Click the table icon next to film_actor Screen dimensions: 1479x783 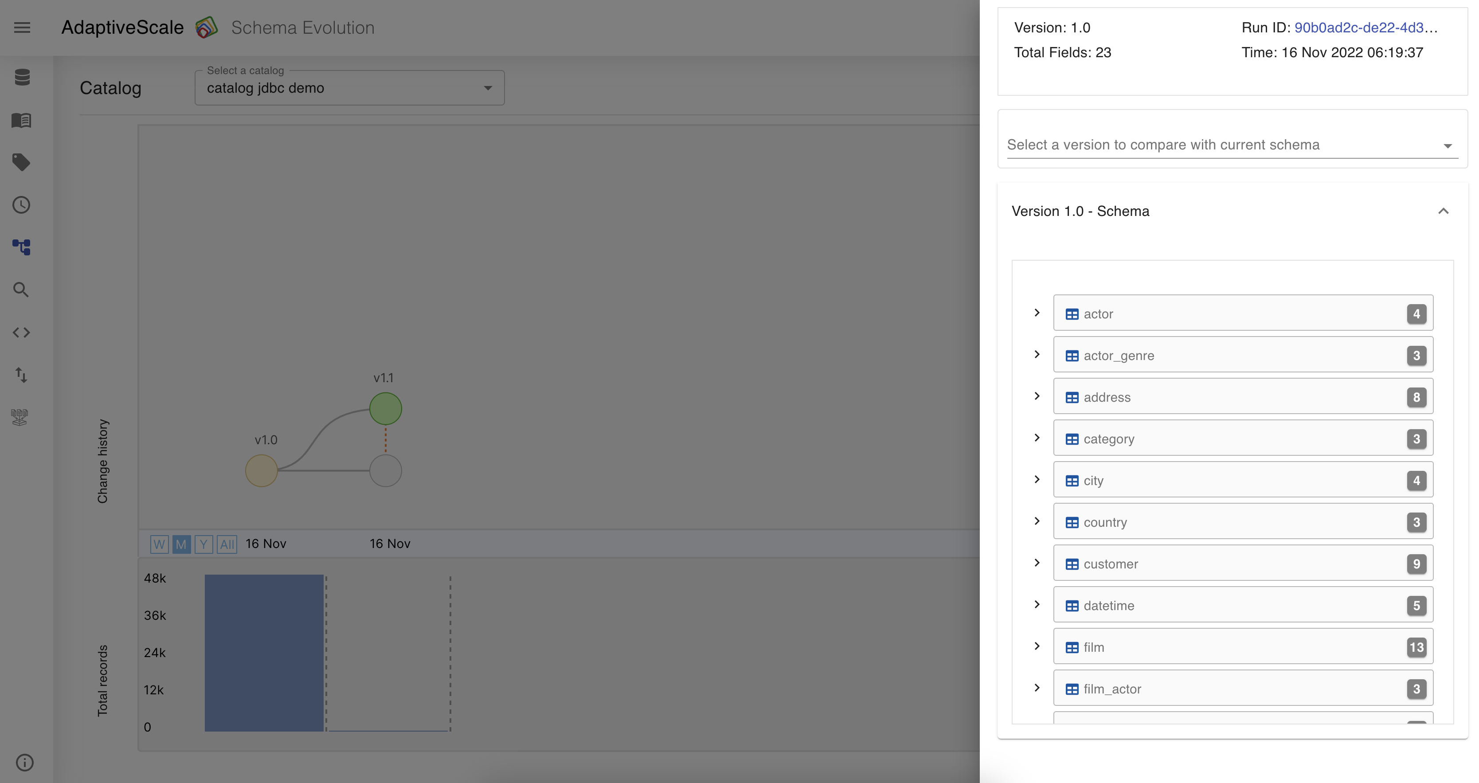click(x=1072, y=689)
